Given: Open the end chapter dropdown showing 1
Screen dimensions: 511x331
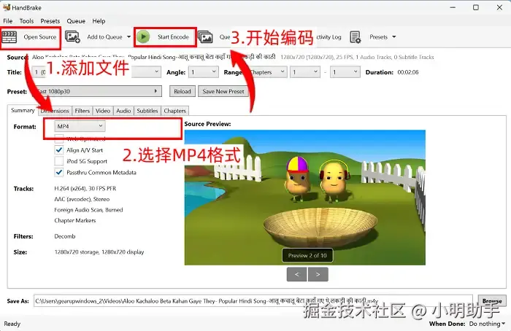Looking at the screenshot, I should coord(345,72).
